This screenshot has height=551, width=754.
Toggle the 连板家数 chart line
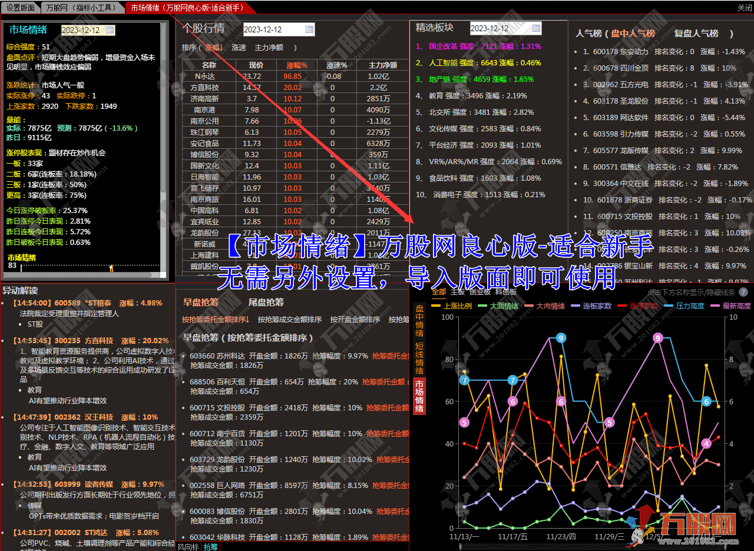point(596,306)
